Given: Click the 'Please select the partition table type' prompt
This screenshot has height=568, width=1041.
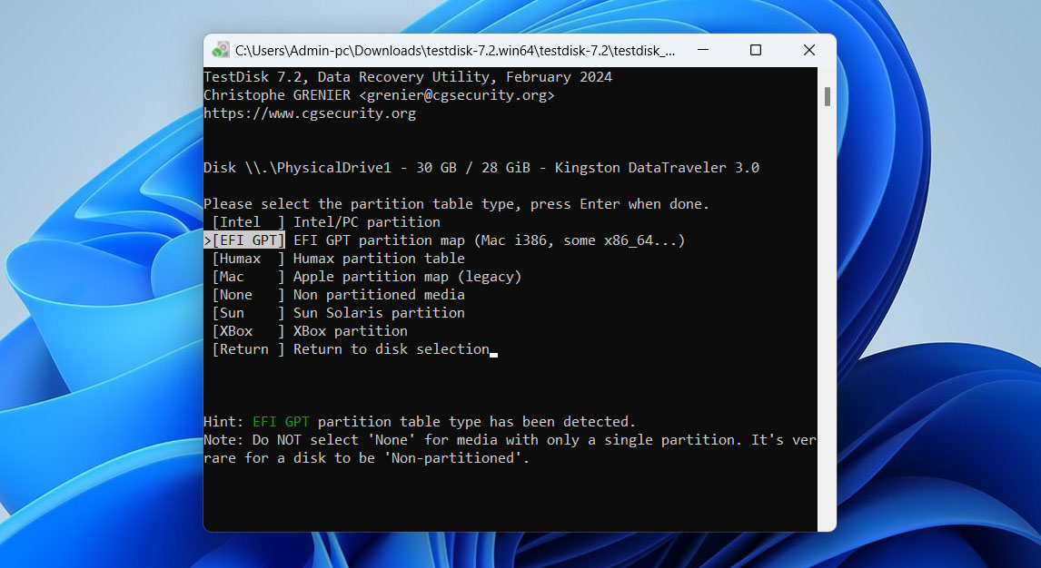Looking at the screenshot, I should 457,204.
